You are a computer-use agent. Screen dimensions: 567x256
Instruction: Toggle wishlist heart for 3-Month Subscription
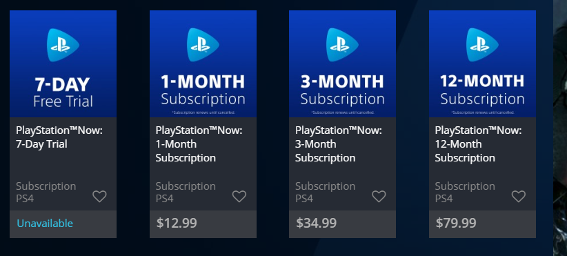379,197
